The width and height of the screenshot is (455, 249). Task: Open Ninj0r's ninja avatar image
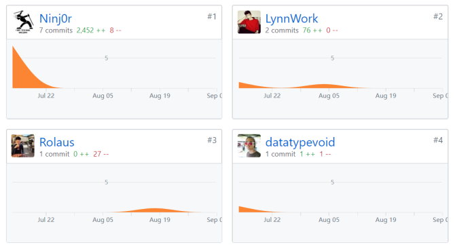23,22
